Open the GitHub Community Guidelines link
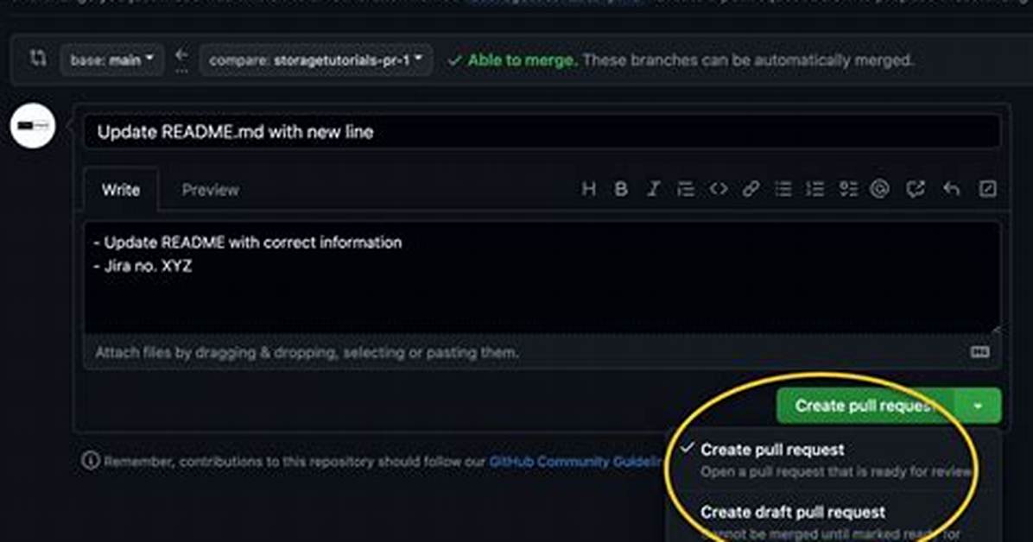This screenshot has height=542, width=1033. point(576,462)
